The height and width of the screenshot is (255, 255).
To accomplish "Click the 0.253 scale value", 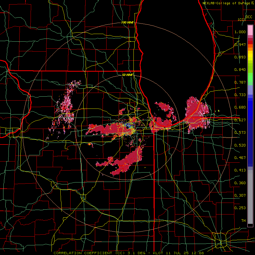I will coord(240,208).
